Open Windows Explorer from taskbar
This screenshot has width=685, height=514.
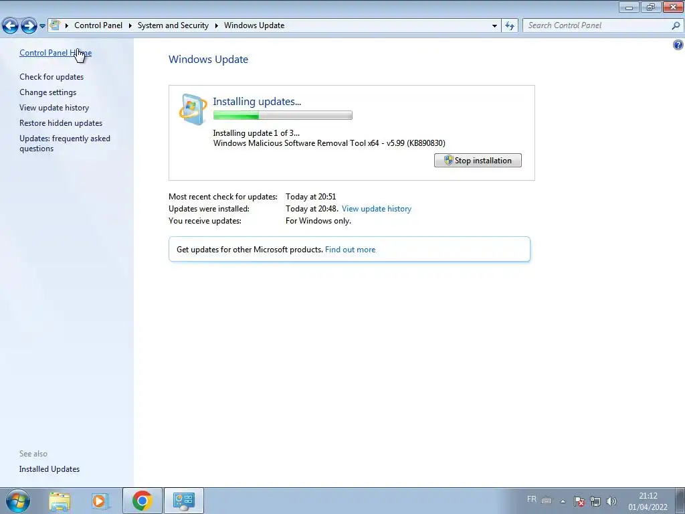pos(60,501)
